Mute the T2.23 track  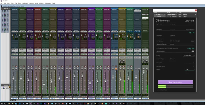pyautogui.click(x=70, y=69)
